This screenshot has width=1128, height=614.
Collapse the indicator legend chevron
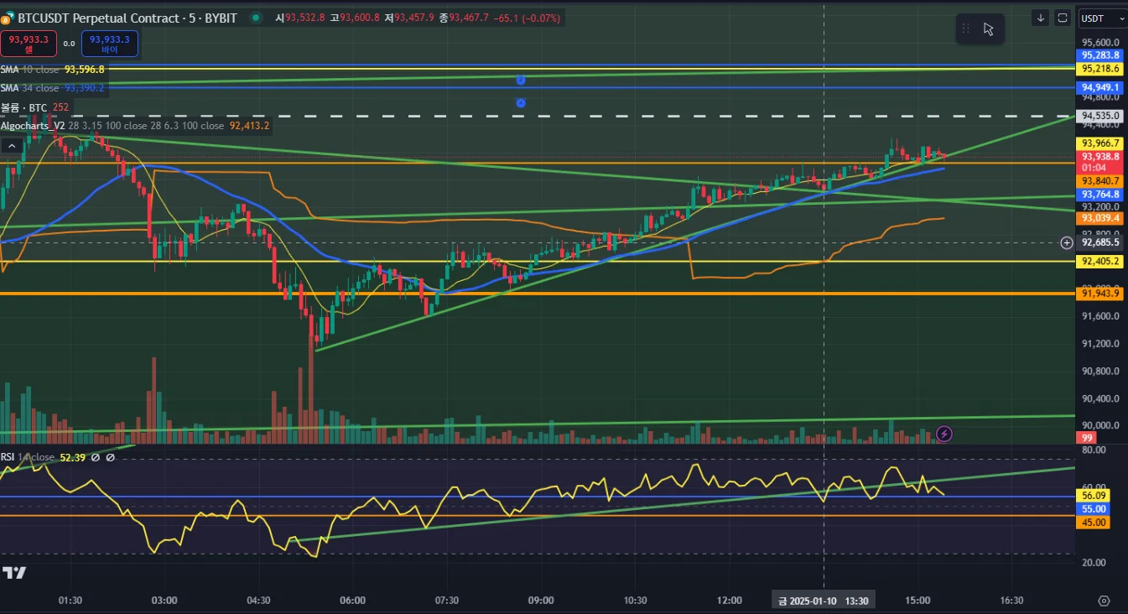(12, 145)
